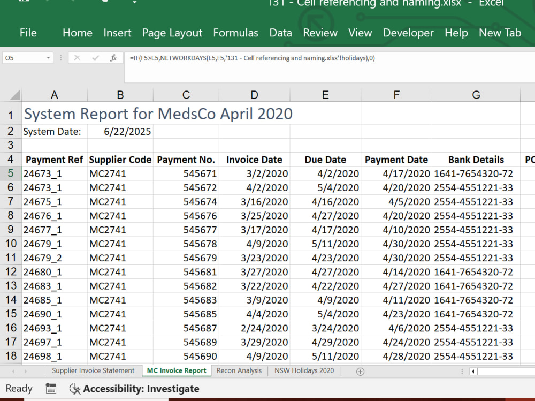
Task: Select payment date 4/14/2020
Action: [x=396, y=272]
